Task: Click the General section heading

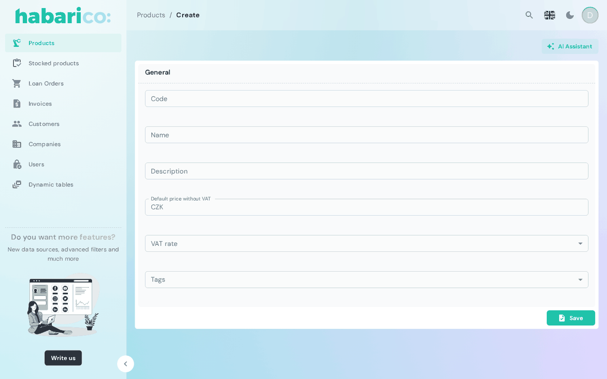Action: pyautogui.click(x=157, y=72)
